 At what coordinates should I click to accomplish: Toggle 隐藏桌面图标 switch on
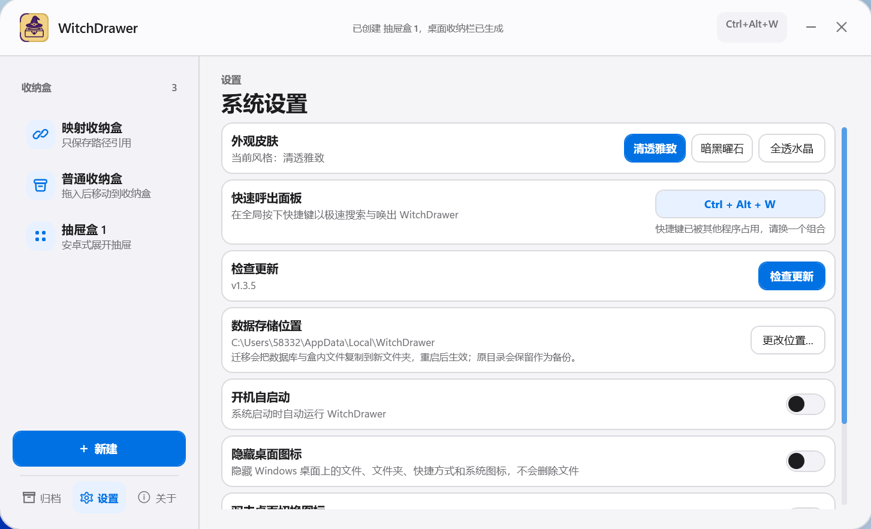pyautogui.click(x=805, y=461)
